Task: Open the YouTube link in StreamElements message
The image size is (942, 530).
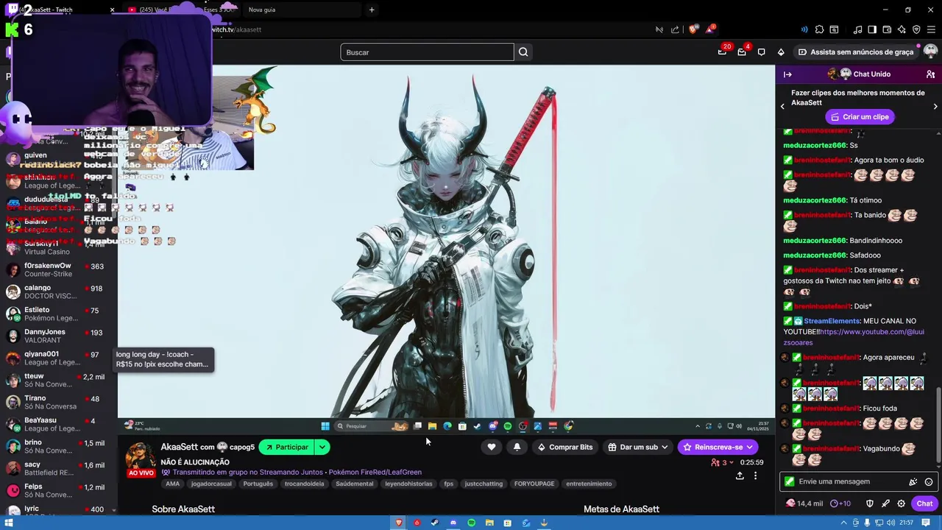Action: coord(854,337)
